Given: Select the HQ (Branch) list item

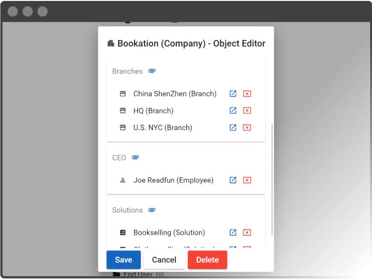Looking at the screenshot, I should coord(153,111).
